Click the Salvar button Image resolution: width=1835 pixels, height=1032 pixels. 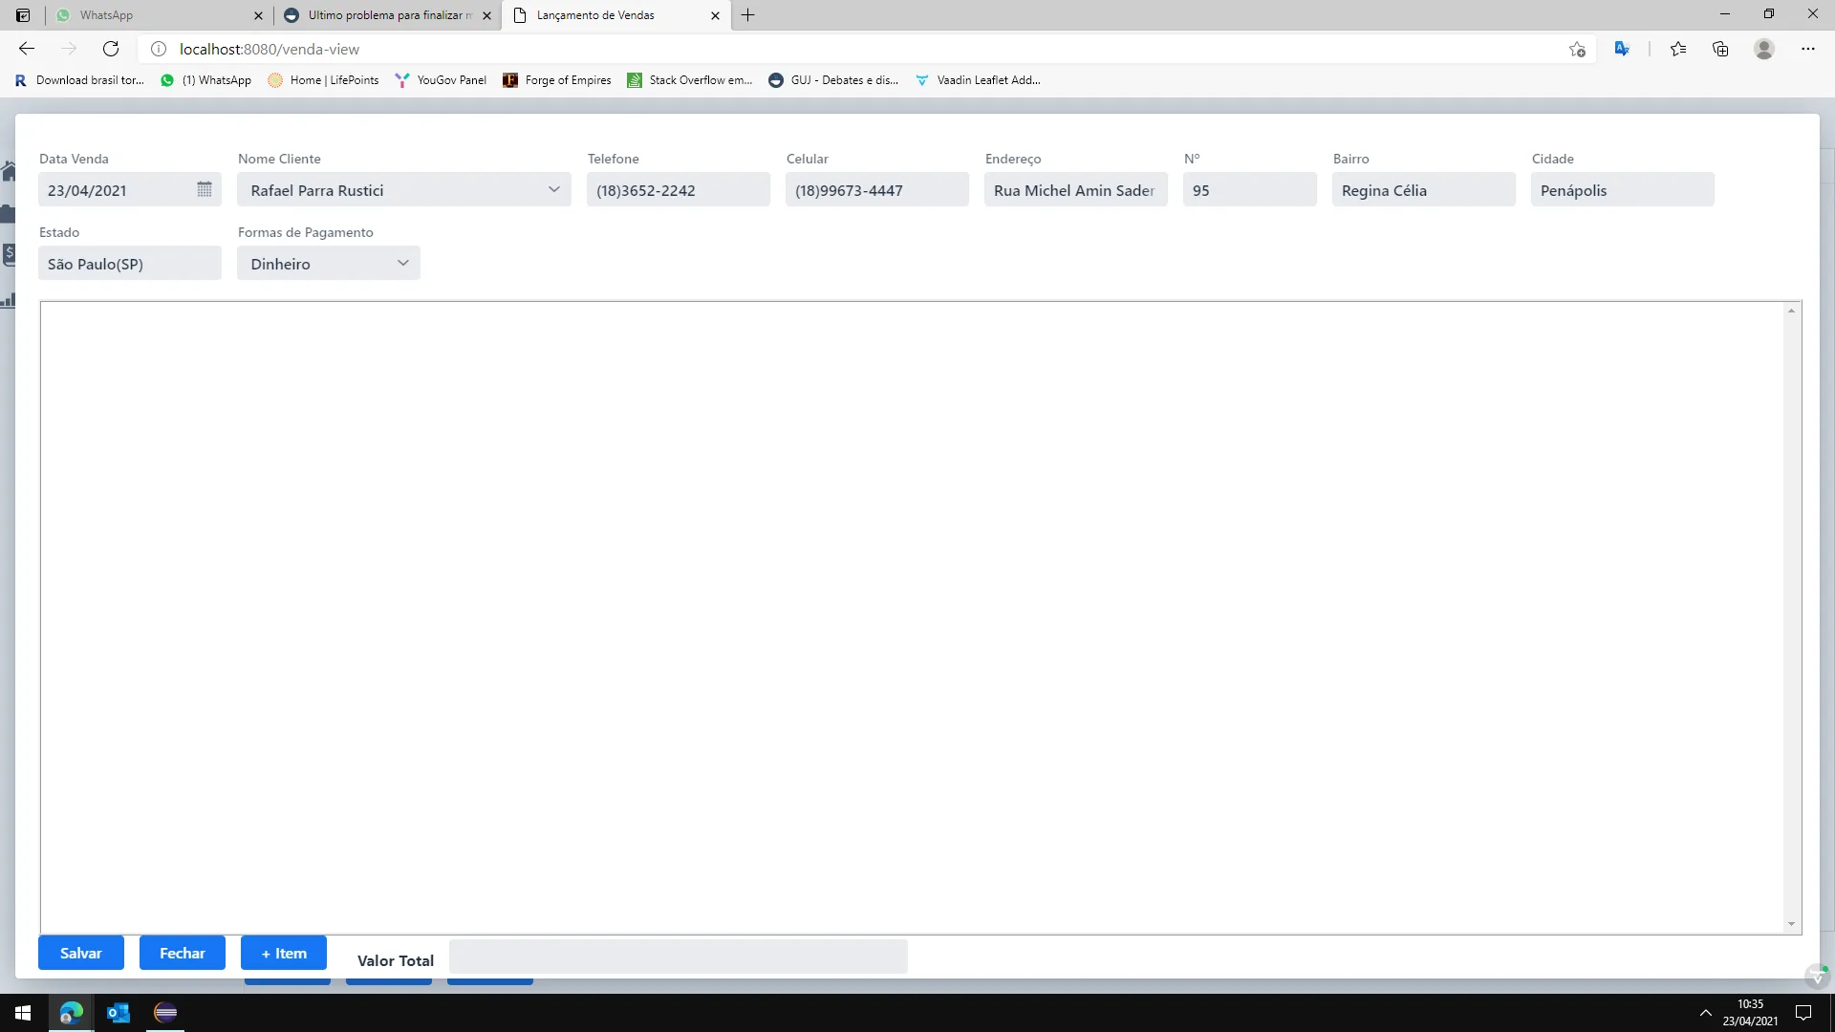(x=81, y=953)
